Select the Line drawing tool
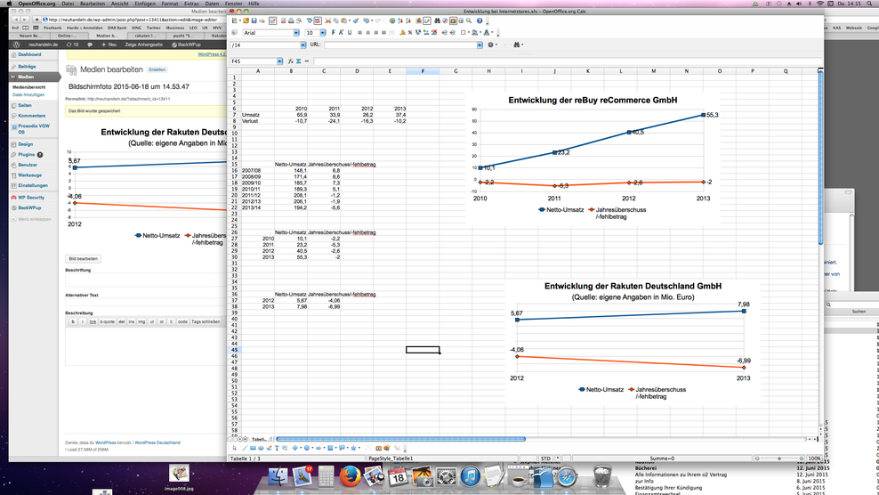This screenshot has width=879, height=495. (245, 448)
